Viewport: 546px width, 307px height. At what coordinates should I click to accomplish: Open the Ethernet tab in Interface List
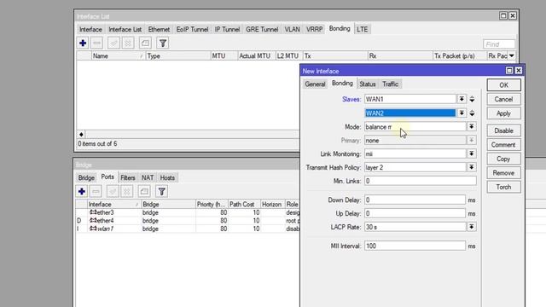(159, 30)
